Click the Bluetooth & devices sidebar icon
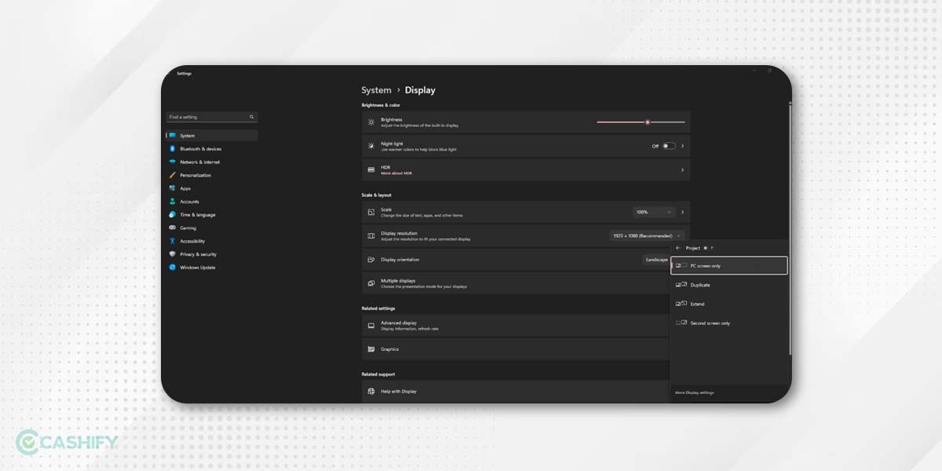 click(172, 149)
